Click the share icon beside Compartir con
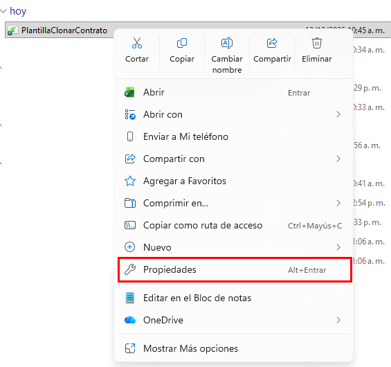The image size is (391, 367). [130, 159]
